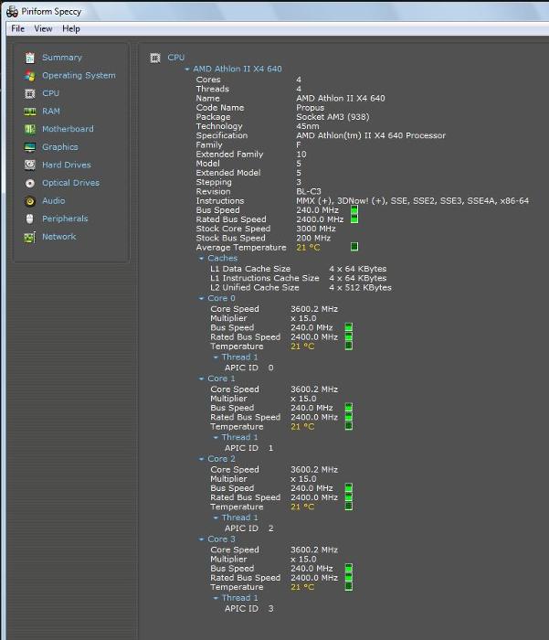This screenshot has height=640, width=549.
Task: Click the RAM module icon
Action: click(30, 112)
